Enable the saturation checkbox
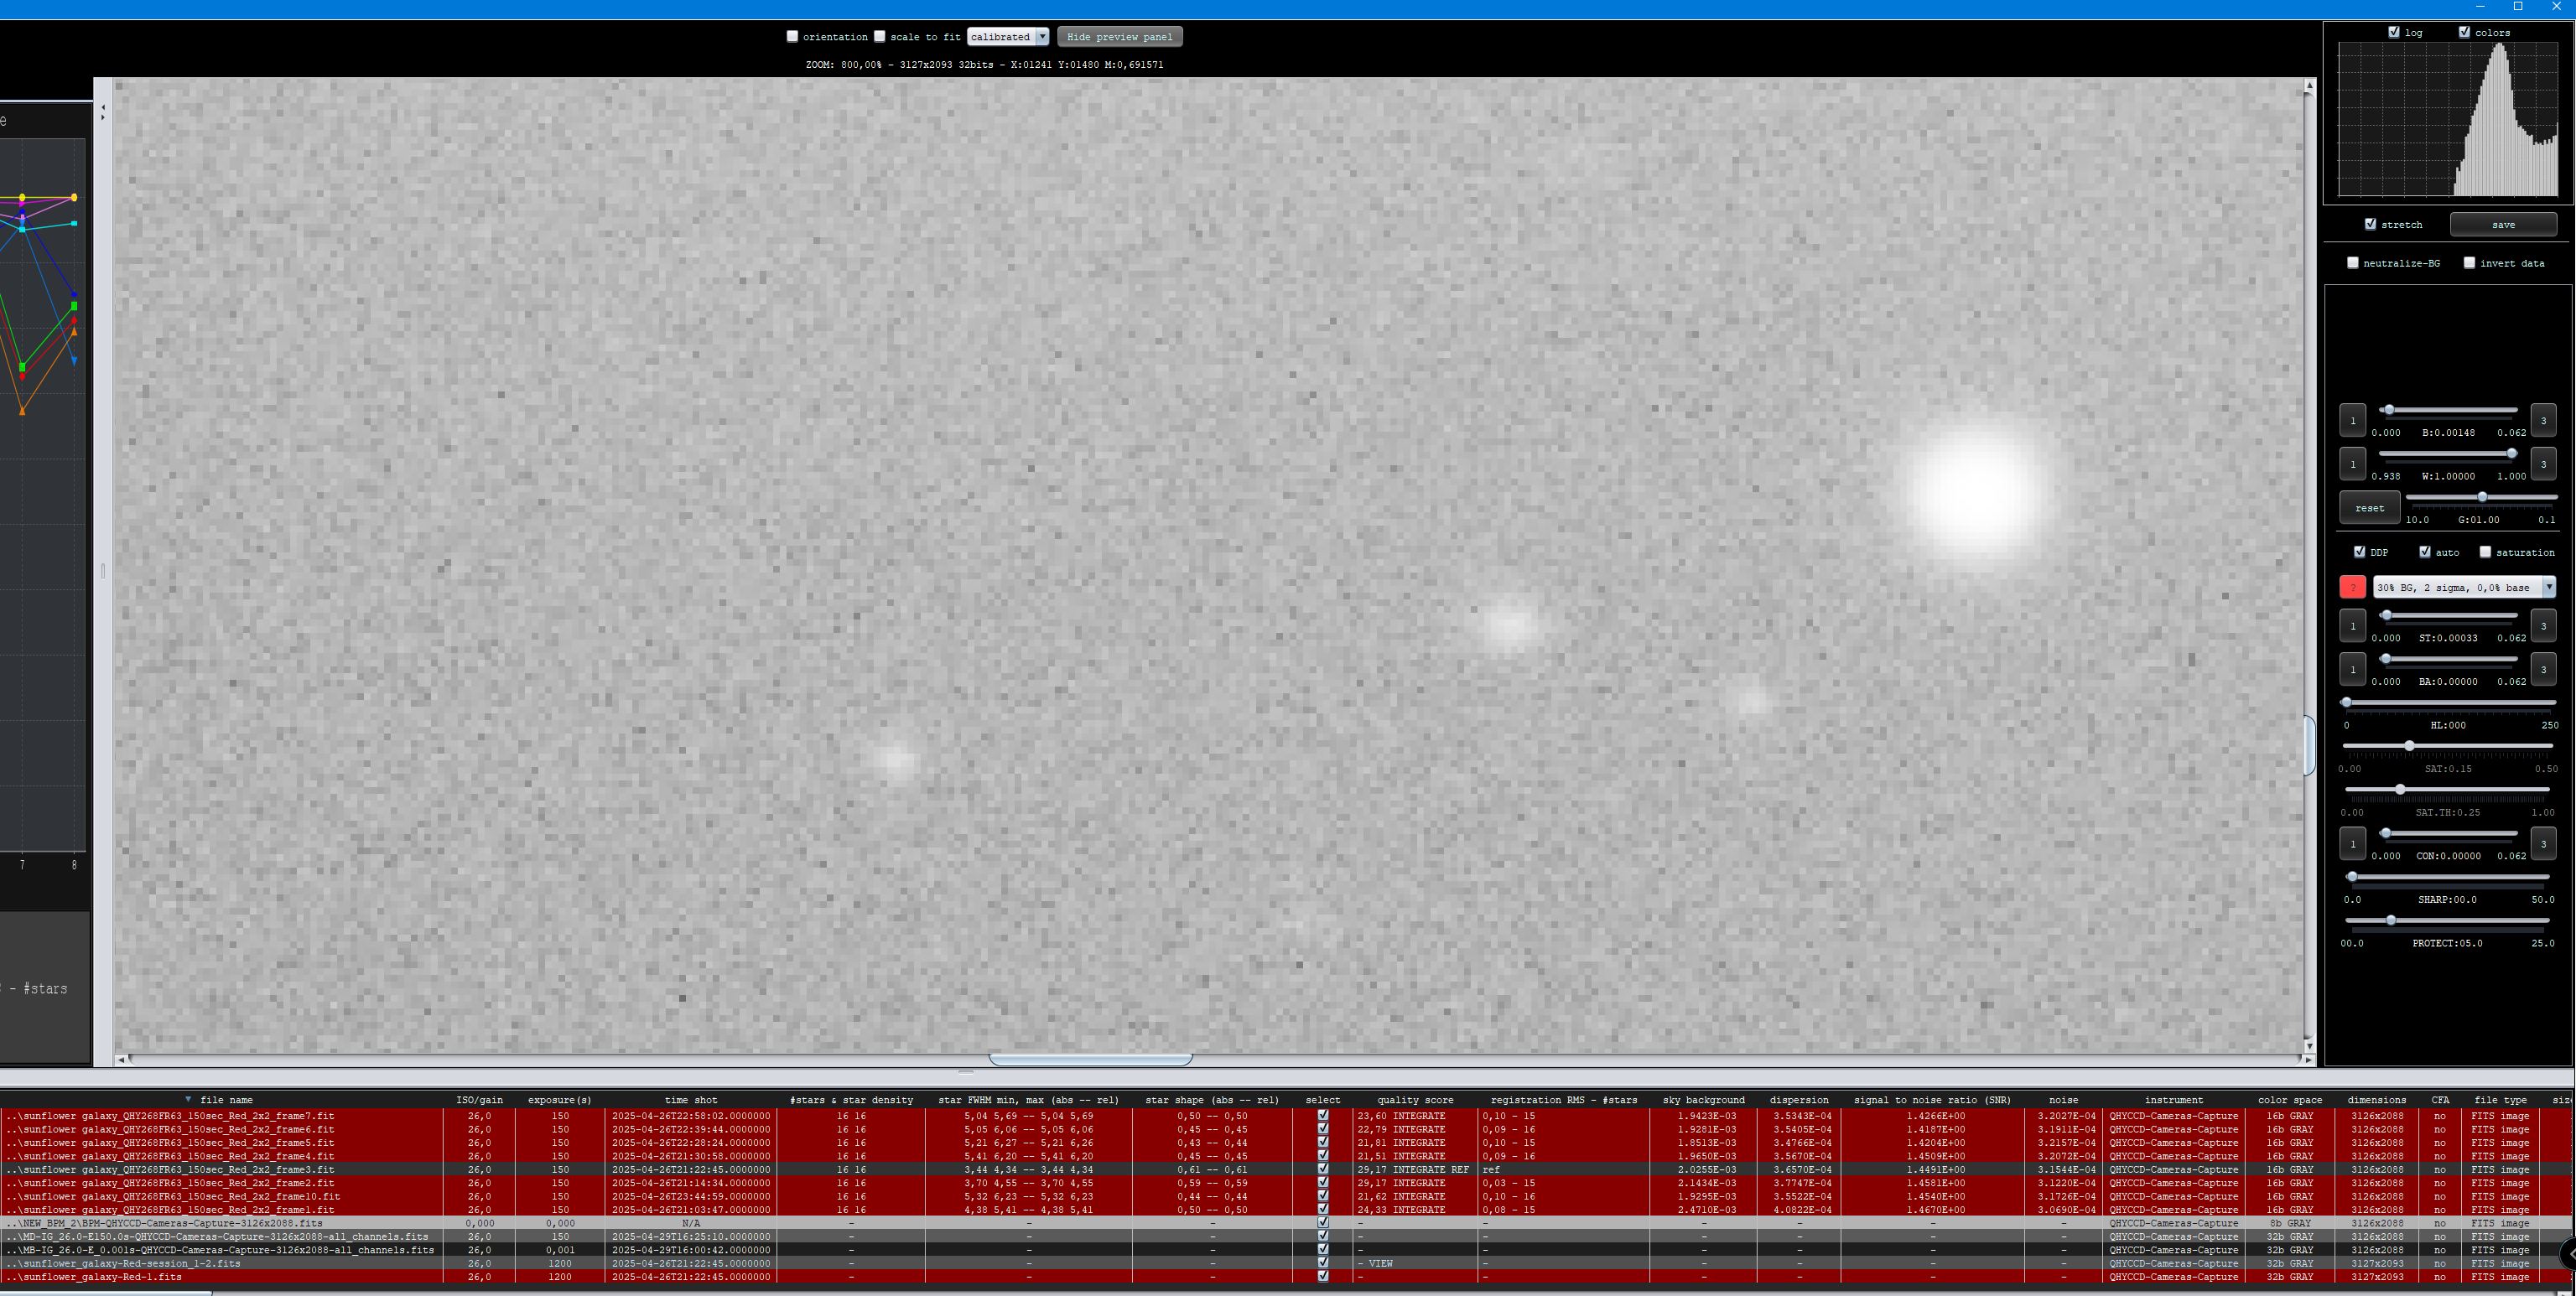Screen dimensions: 2576x1296 pos(2485,552)
